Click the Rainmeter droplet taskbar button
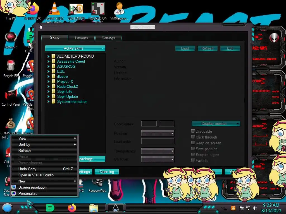This screenshot has width=286, height=214. tap(115, 208)
